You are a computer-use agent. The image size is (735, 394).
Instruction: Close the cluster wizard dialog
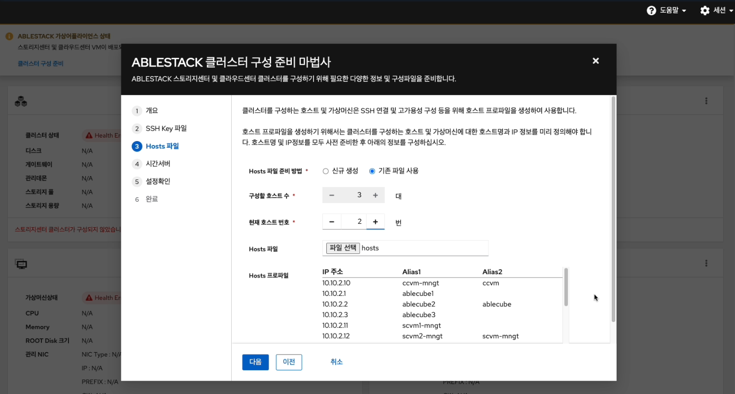pos(595,61)
